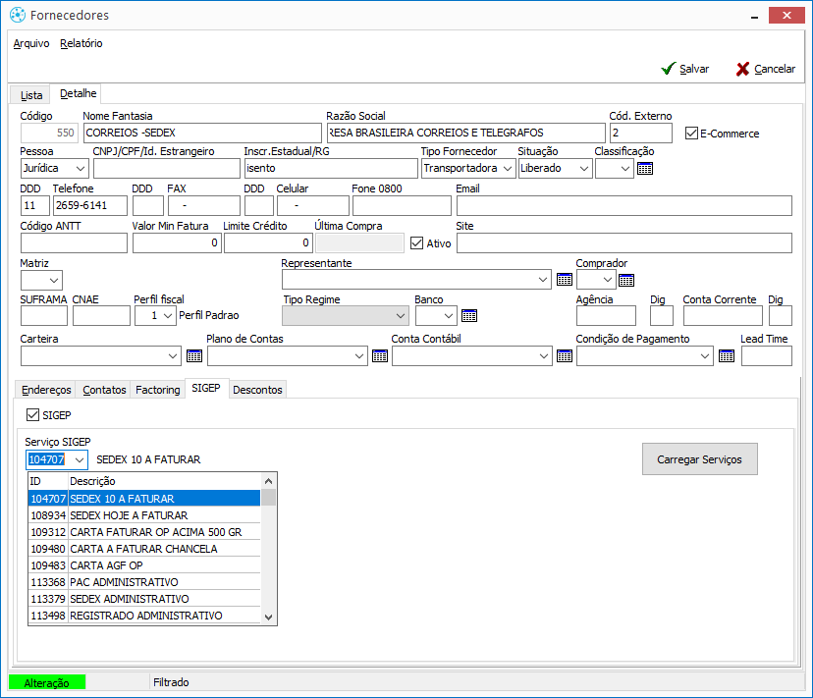Open the Arquivo menu
813x698 pixels.
pos(31,43)
